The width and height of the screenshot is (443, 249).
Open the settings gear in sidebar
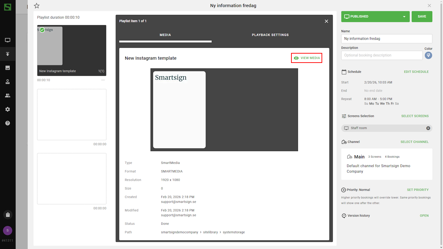pos(8,109)
